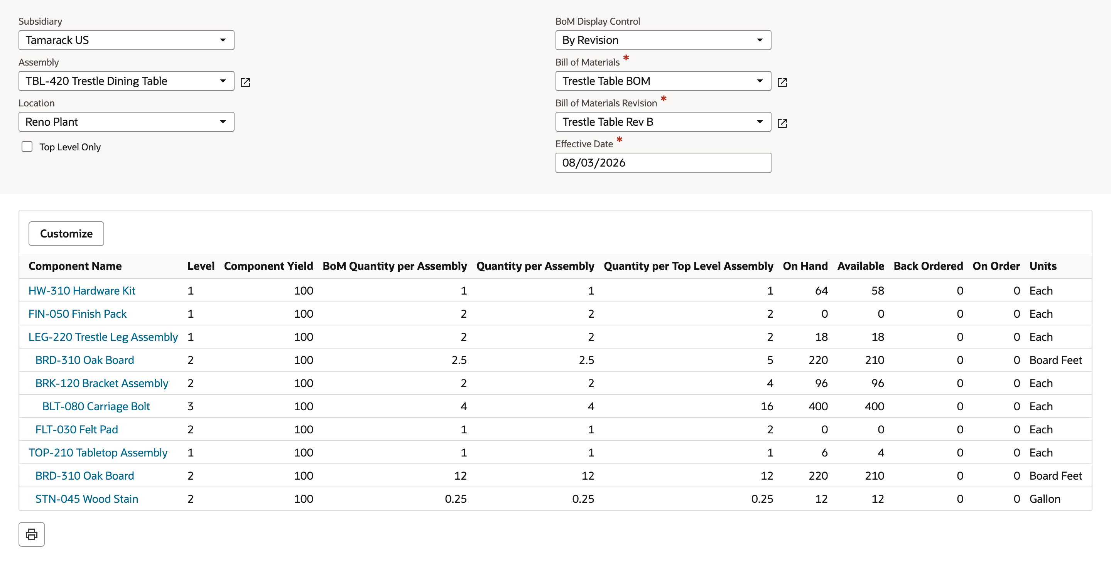Click the On Hand column header

[x=805, y=266]
